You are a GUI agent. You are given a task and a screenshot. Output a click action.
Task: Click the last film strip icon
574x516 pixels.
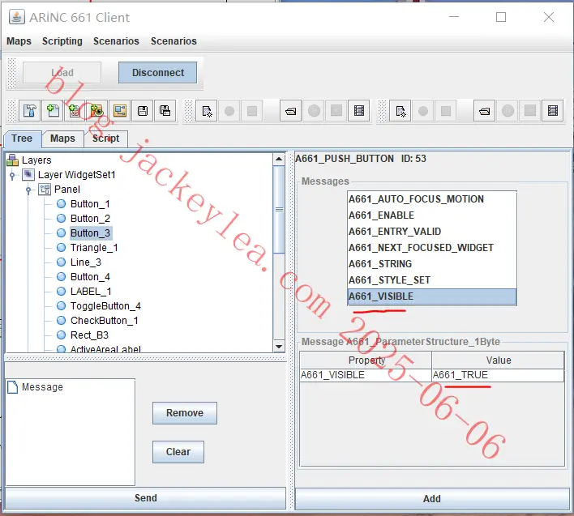click(x=553, y=111)
